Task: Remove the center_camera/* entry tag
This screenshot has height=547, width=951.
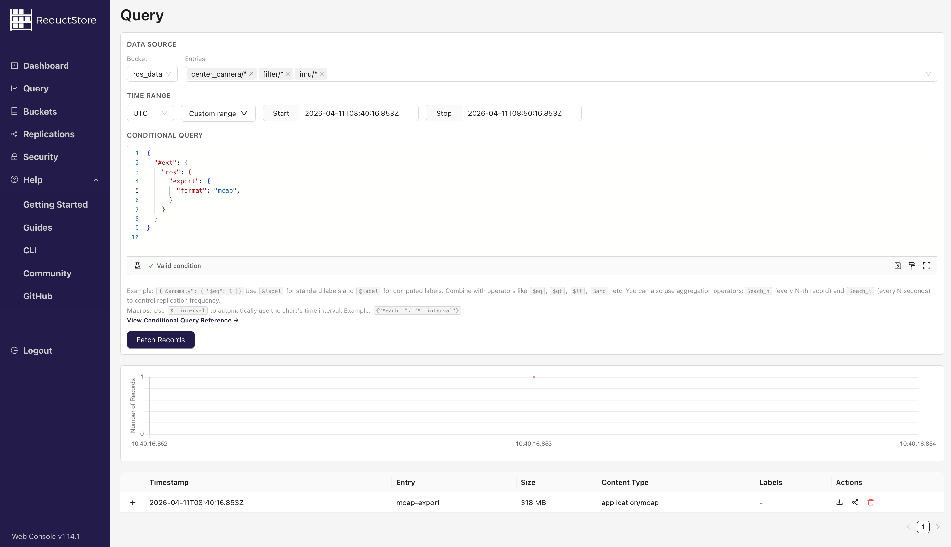Action: coord(251,74)
